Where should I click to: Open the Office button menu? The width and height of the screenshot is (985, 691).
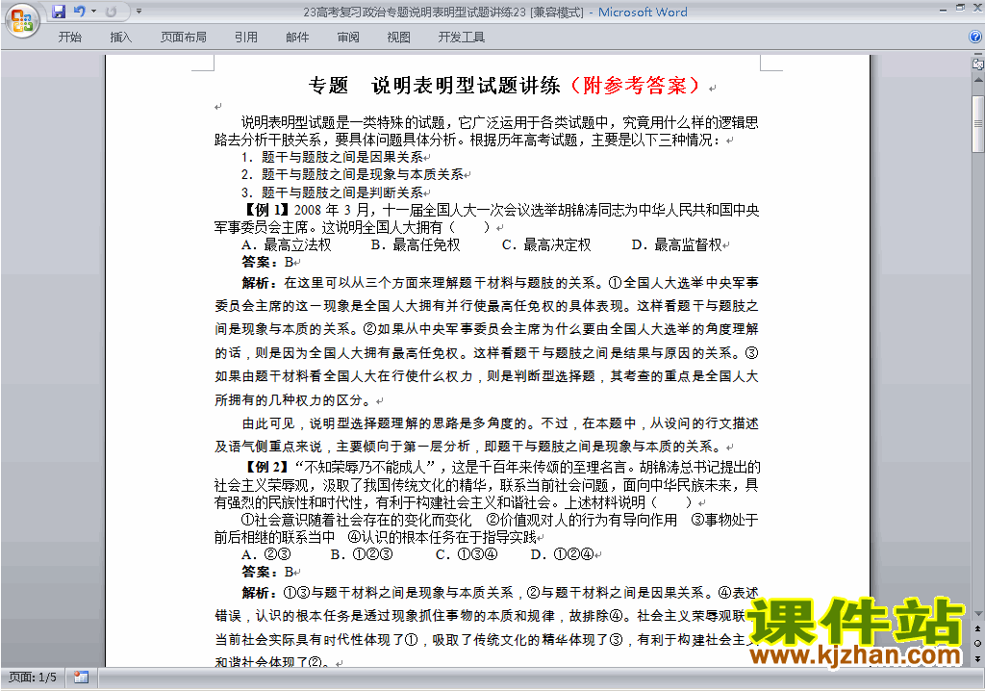click(x=22, y=19)
